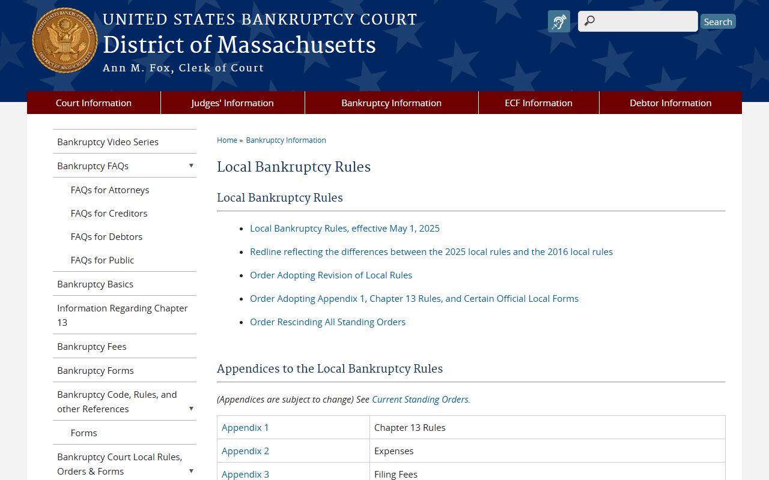Collapse the Bankruptcy FAQs arrow

click(191, 166)
